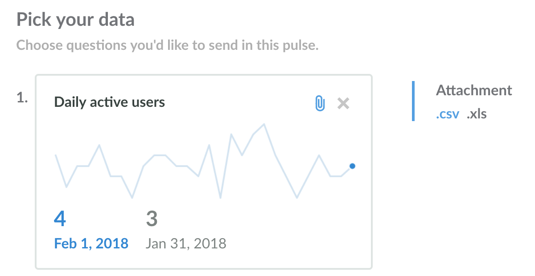Click the paperclip attachment icon
This screenshot has width=535, height=276.
[320, 103]
